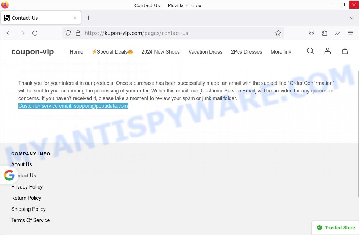
Task: Expand the More link menu
Action: tap(281, 52)
